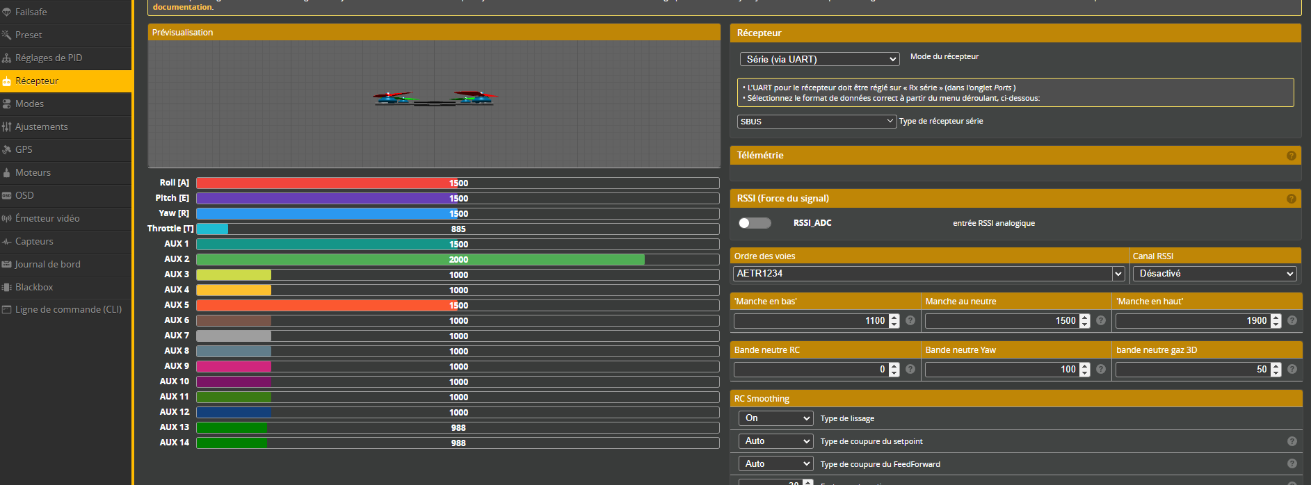The width and height of the screenshot is (1311, 485).
Task: Click the GPS icon in sidebar
Action: click(7, 149)
